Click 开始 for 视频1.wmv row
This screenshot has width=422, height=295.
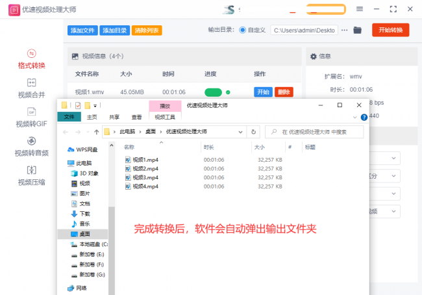coord(263,92)
